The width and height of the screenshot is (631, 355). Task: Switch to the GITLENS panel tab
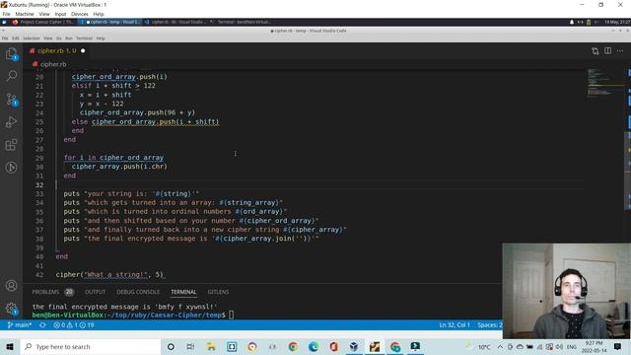218,292
